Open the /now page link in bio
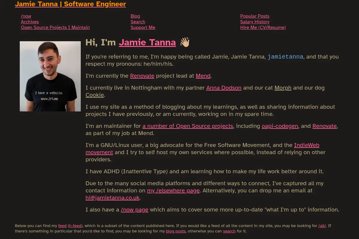The width and height of the screenshot is (359, 239). coord(135,210)
